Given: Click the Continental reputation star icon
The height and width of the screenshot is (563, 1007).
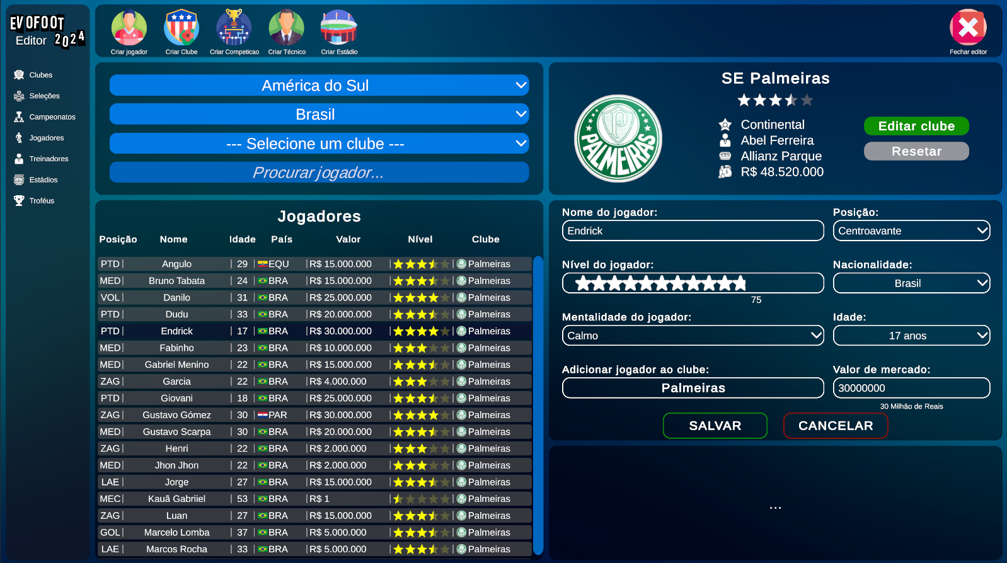Looking at the screenshot, I should [725, 125].
